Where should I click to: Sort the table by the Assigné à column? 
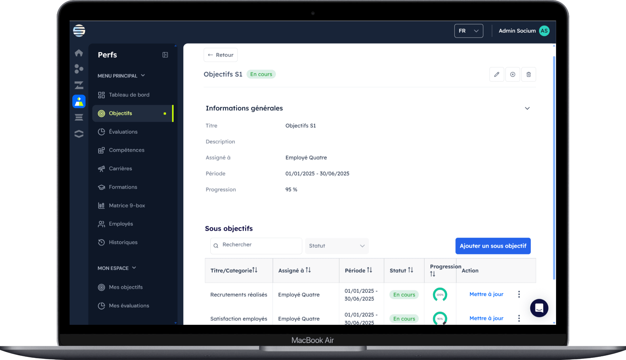(308, 270)
